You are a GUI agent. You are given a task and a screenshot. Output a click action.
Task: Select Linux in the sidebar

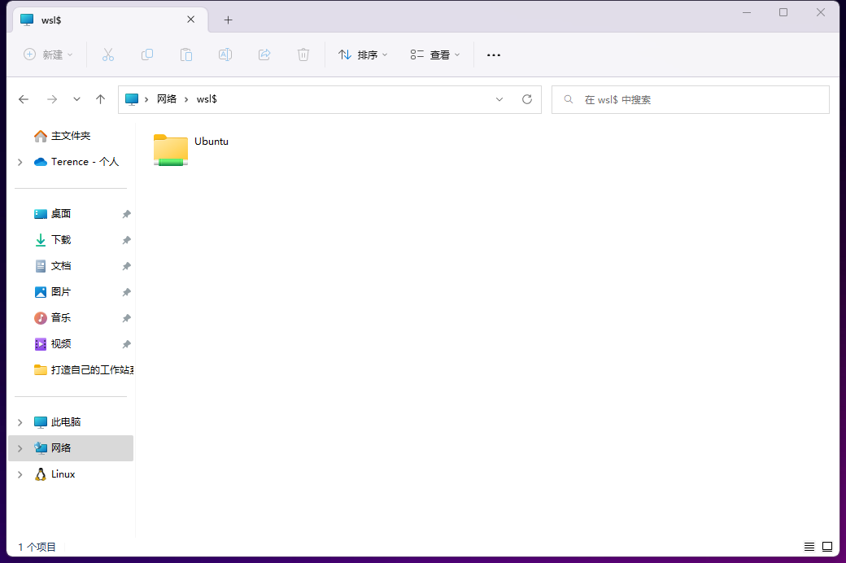(x=63, y=474)
